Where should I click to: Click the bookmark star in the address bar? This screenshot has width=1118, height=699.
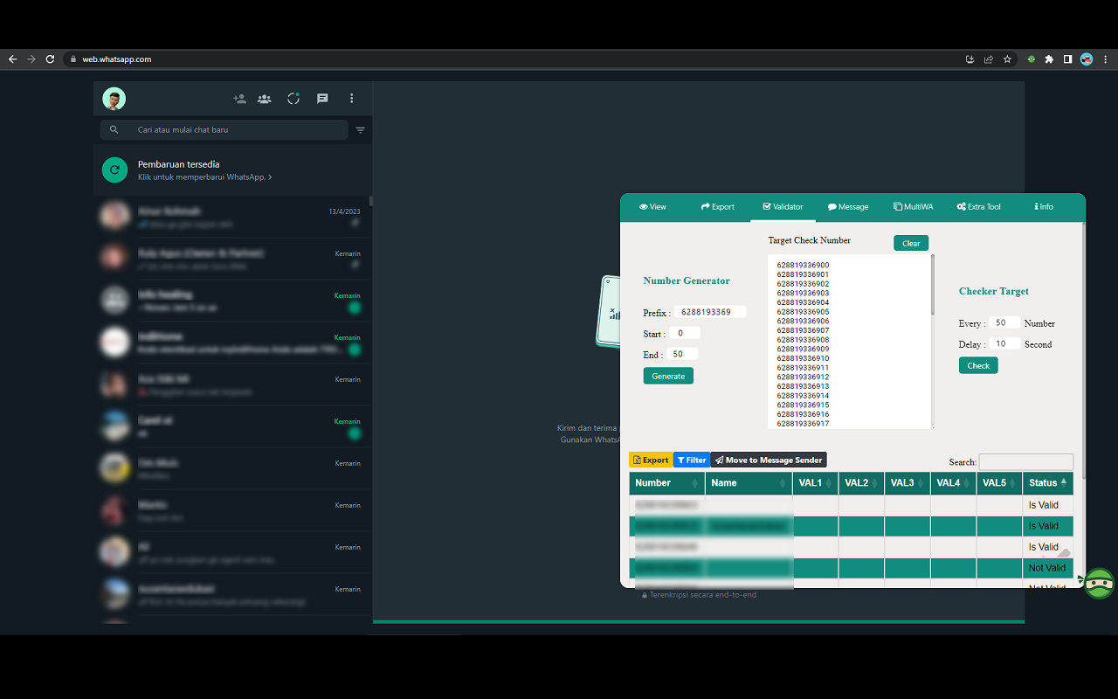coord(1007,59)
